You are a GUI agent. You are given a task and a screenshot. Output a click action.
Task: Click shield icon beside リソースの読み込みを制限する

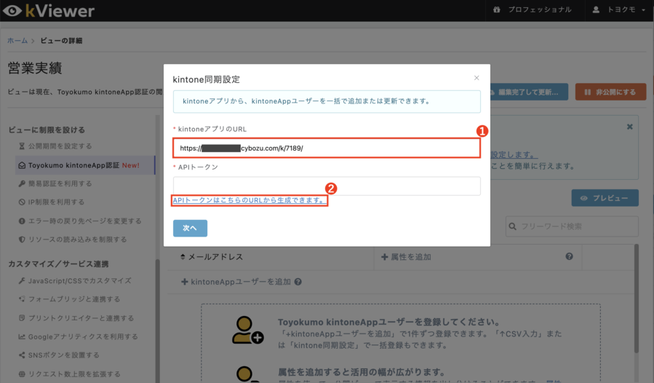pos(22,240)
